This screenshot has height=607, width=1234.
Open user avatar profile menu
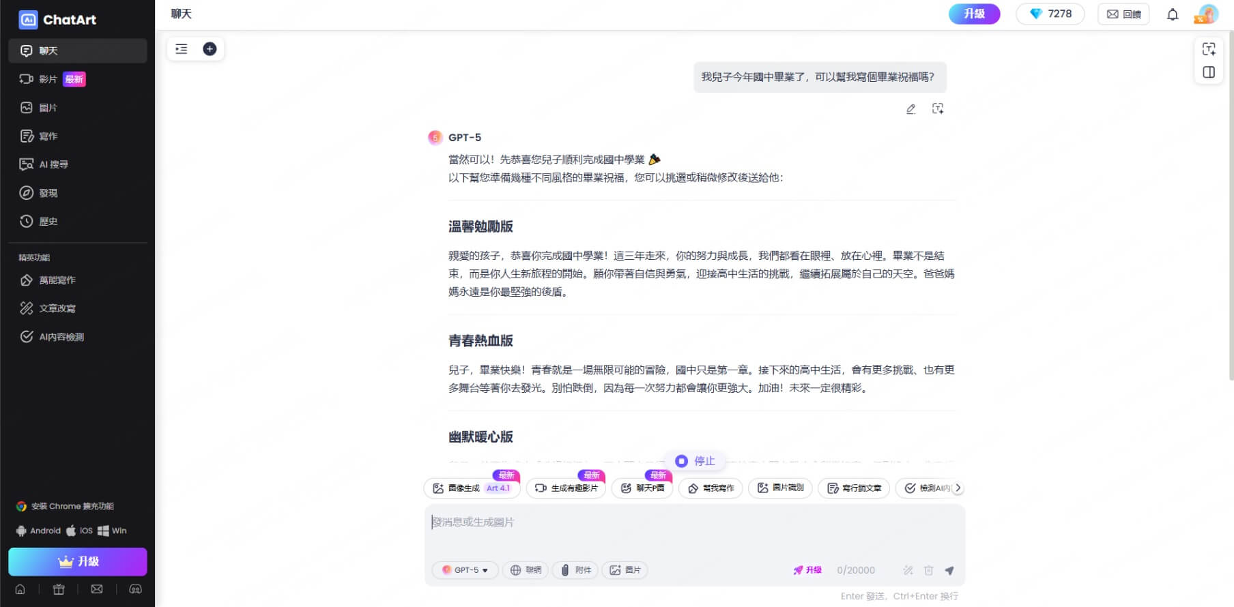pyautogui.click(x=1207, y=14)
